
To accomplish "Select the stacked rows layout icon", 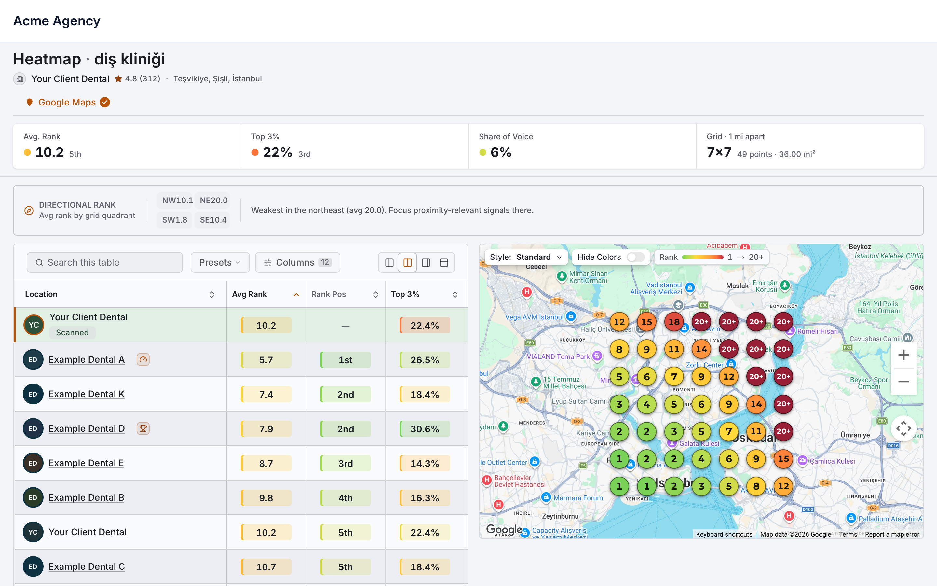I will 444,263.
